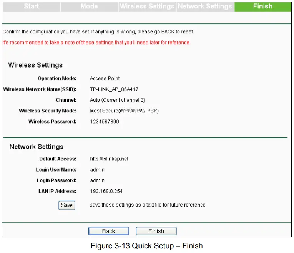Click the Wireless Password label
The height and width of the screenshot is (253, 294).
(x=52, y=122)
